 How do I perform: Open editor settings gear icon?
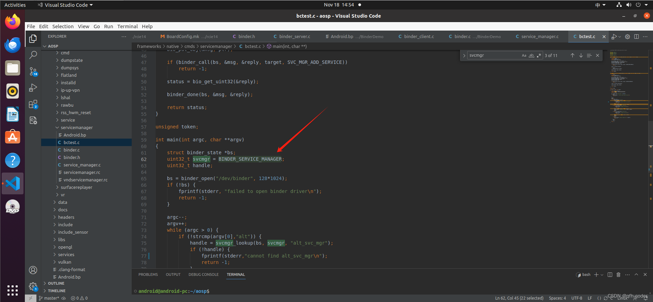point(627,37)
